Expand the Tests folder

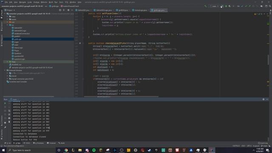(x=8, y=62)
